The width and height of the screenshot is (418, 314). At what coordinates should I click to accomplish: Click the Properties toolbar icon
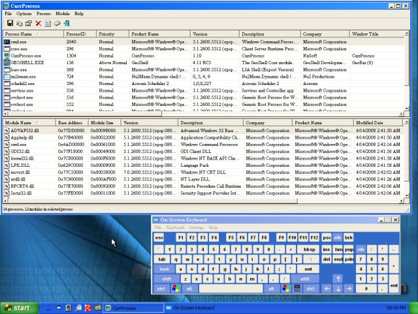point(29,24)
